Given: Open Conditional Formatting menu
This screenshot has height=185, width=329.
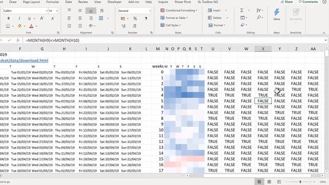Looking at the screenshot, I should tap(179, 10).
